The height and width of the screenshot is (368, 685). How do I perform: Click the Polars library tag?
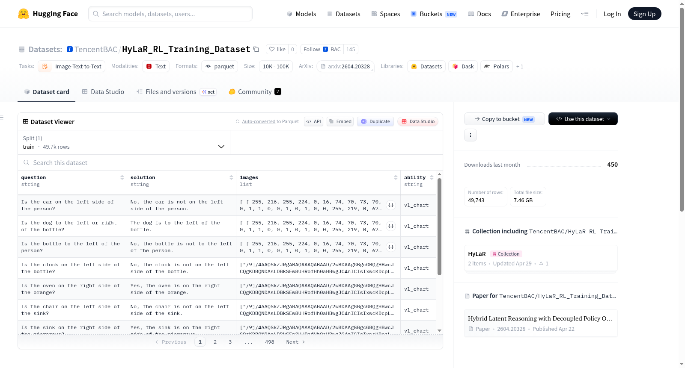tap(497, 66)
